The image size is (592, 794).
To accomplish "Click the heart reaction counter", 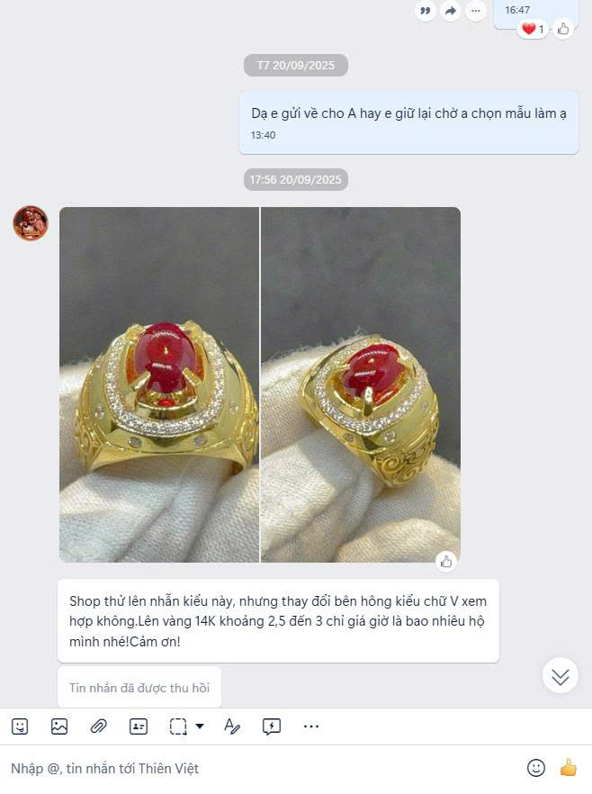I will pyautogui.click(x=533, y=29).
